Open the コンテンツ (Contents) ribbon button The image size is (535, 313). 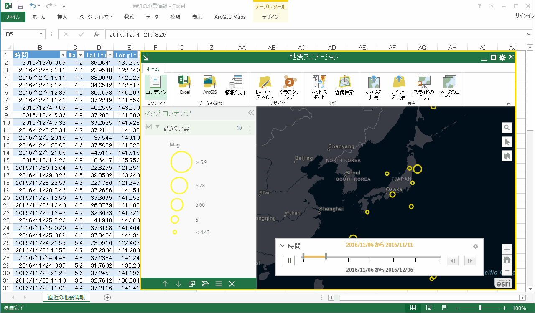click(155, 87)
